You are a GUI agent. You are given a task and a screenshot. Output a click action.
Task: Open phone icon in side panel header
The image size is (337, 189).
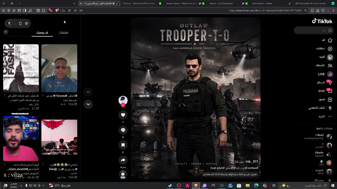click(20, 23)
